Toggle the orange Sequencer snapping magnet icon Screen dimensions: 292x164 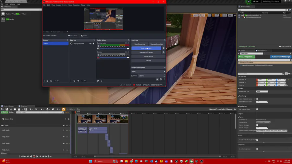[x=64, y=109]
